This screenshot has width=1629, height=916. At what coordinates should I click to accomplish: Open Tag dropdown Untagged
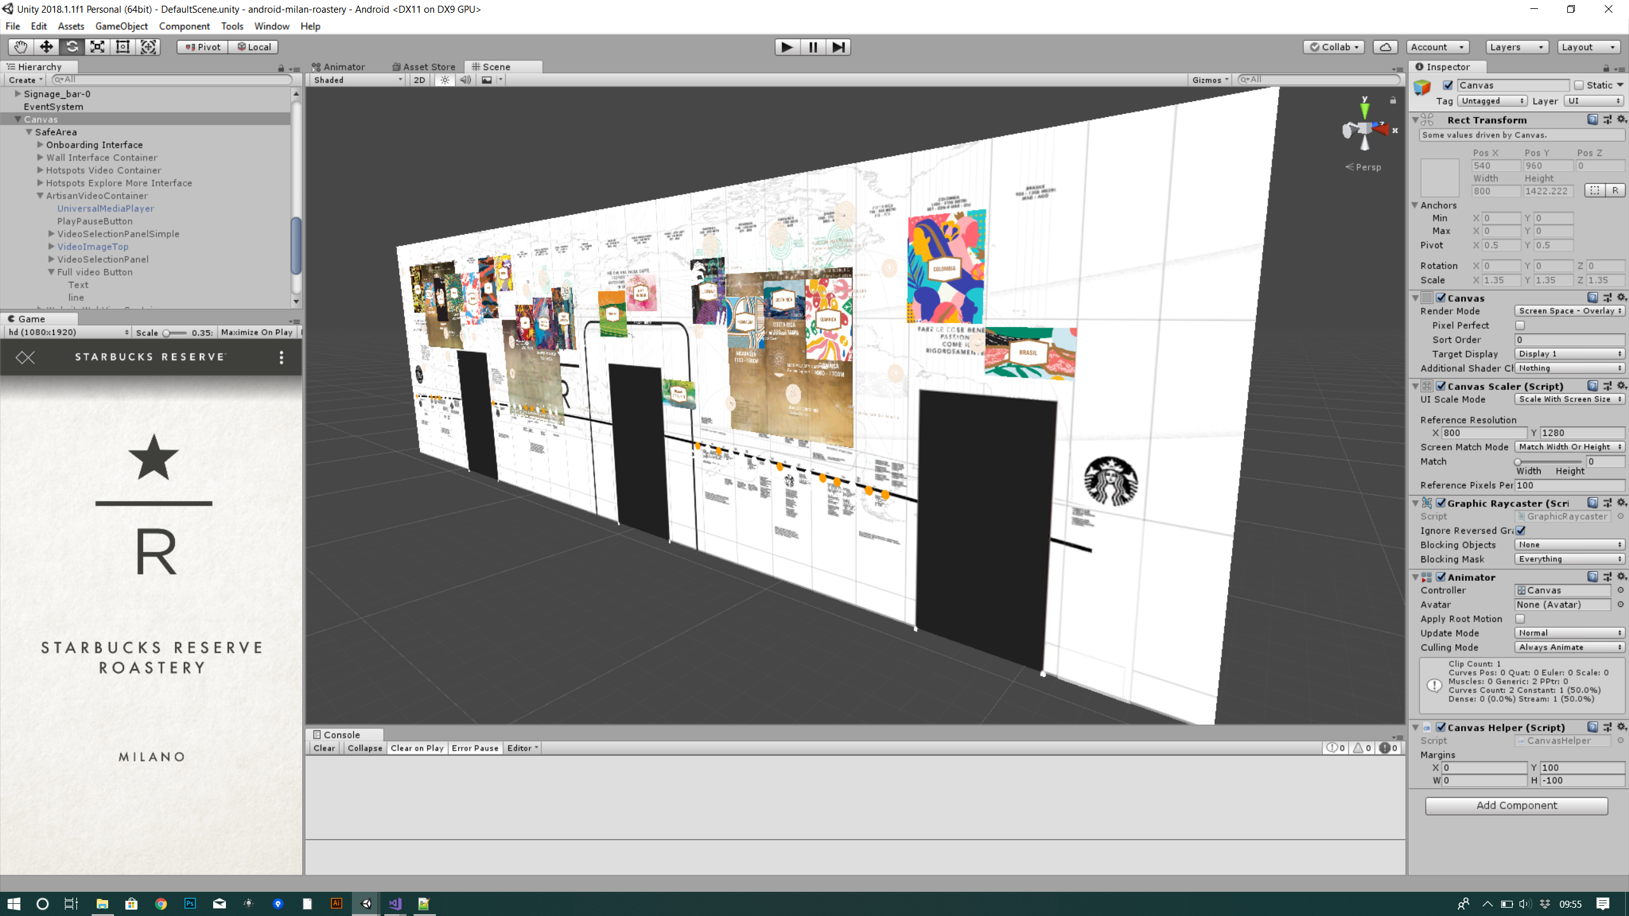(x=1492, y=101)
